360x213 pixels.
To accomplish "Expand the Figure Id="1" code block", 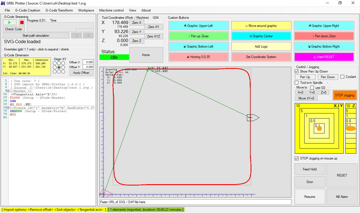I will click(8, 108).
